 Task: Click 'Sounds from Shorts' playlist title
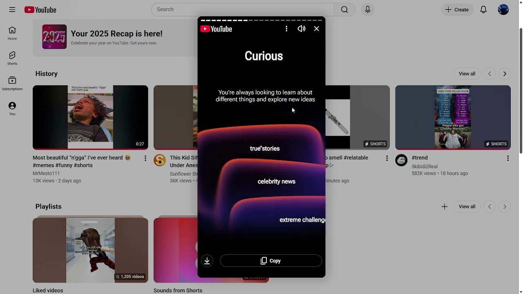178,290
